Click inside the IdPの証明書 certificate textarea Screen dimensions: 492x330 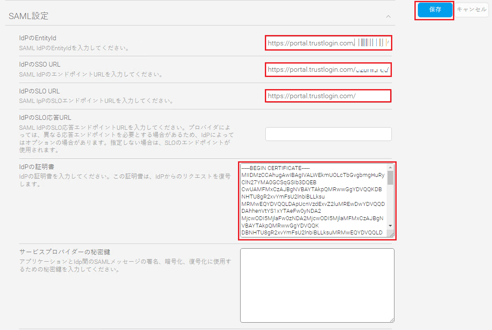[x=314, y=200]
